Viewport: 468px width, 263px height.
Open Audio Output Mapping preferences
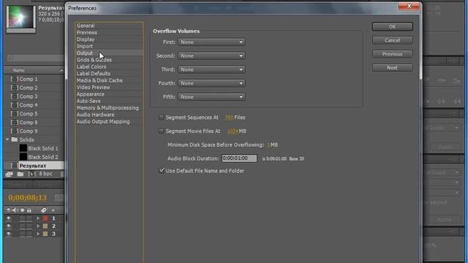click(x=103, y=122)
